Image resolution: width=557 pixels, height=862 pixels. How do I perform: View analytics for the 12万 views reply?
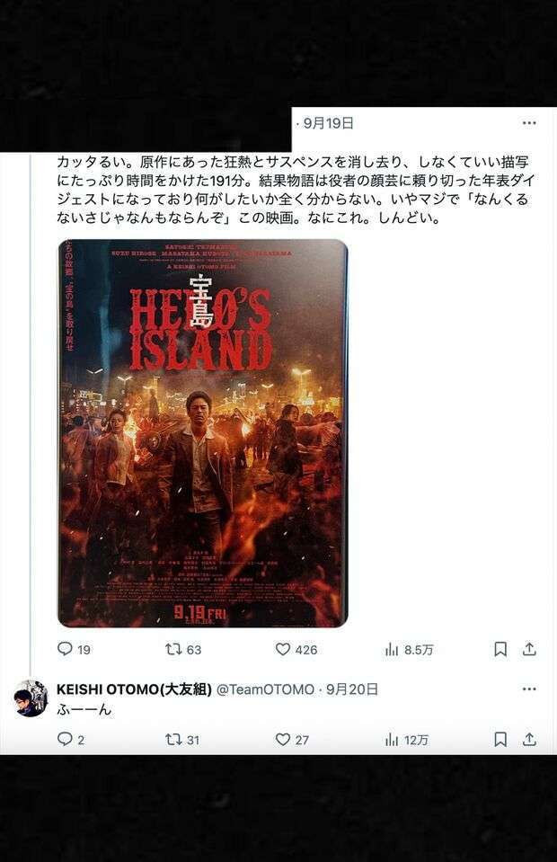pos(406,740)
